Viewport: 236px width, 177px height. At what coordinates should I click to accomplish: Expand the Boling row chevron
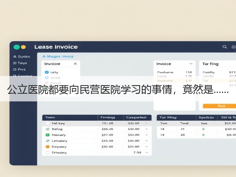point(147,129)
